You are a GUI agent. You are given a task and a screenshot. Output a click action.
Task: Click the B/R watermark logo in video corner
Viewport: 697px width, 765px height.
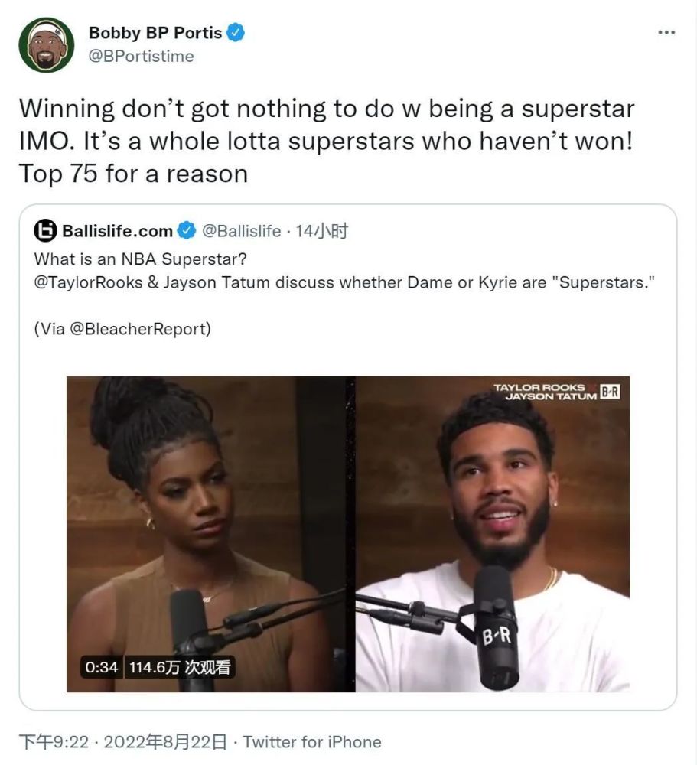click(x=610, y=392)
